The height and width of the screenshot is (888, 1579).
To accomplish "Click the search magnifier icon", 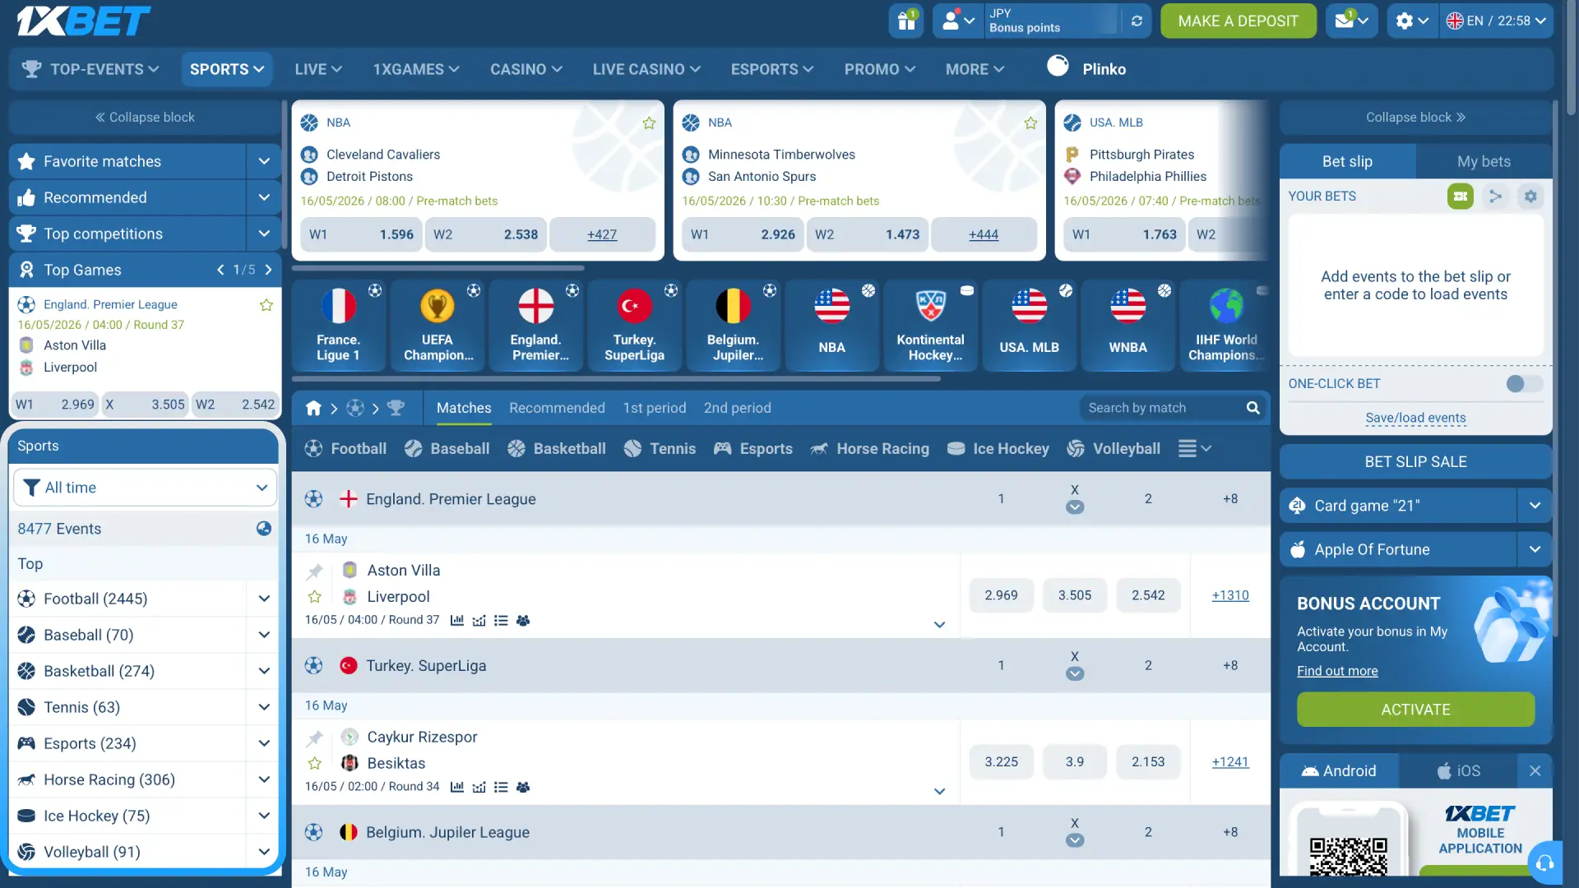I will [1253, 408].
